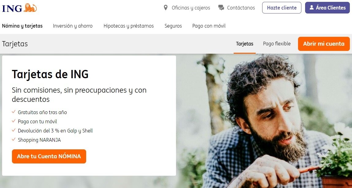Switch to the Pago flexible tab
Image resolution: width=352 pixels, height=188 pixels.
click(277, 44)
